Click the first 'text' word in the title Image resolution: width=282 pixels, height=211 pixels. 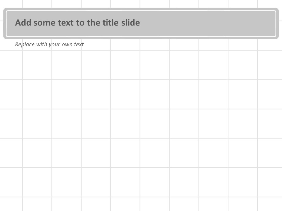pyautogui.click(x=66, y=23)
